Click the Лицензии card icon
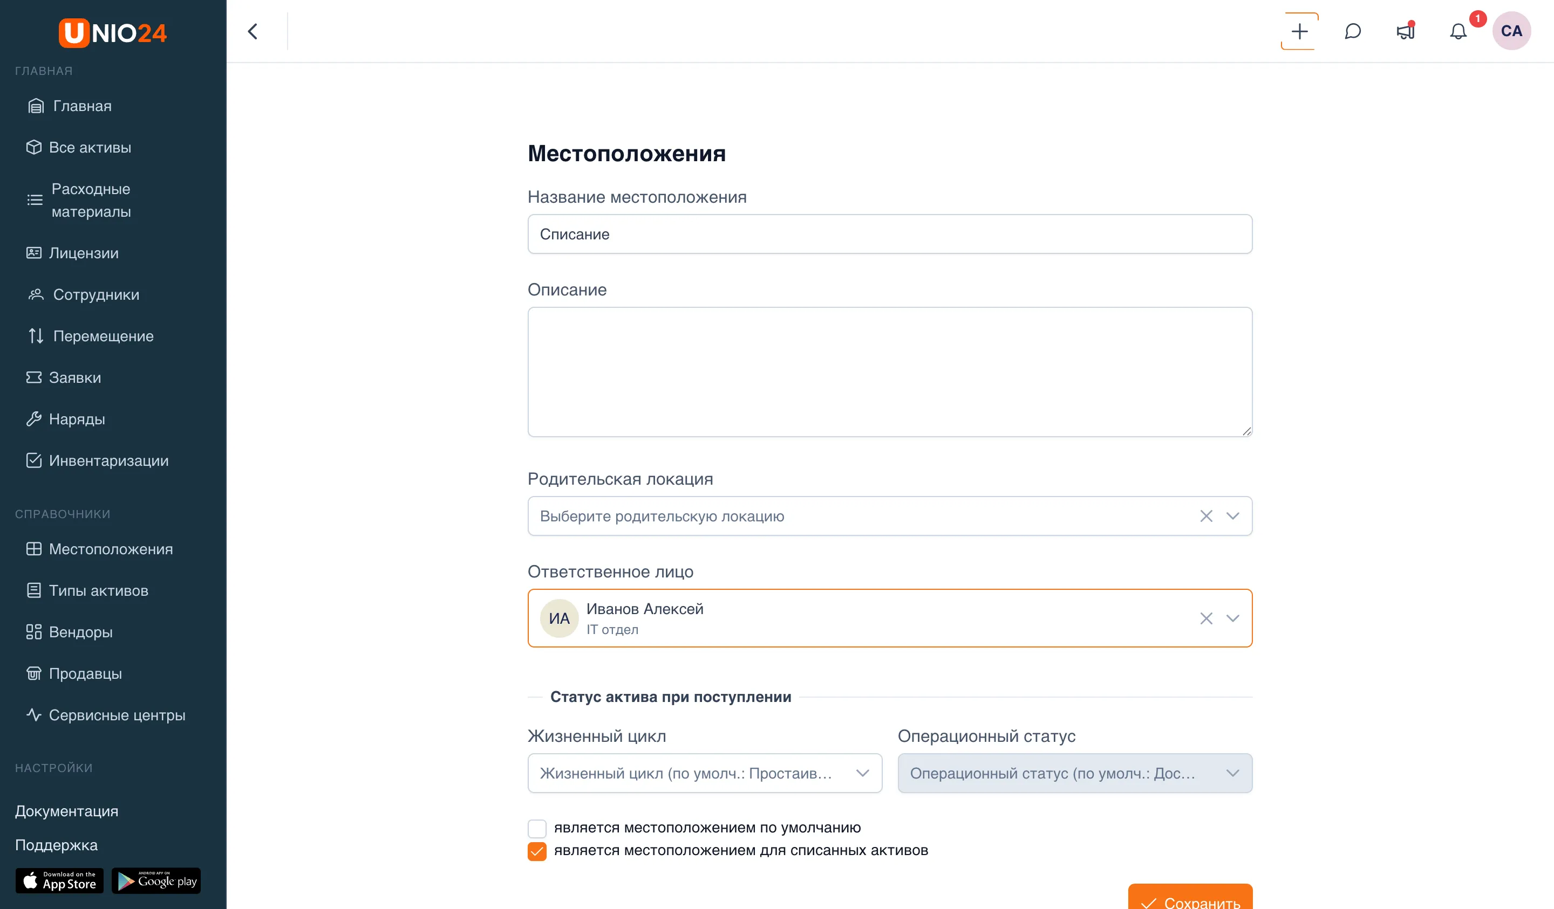 34,253
